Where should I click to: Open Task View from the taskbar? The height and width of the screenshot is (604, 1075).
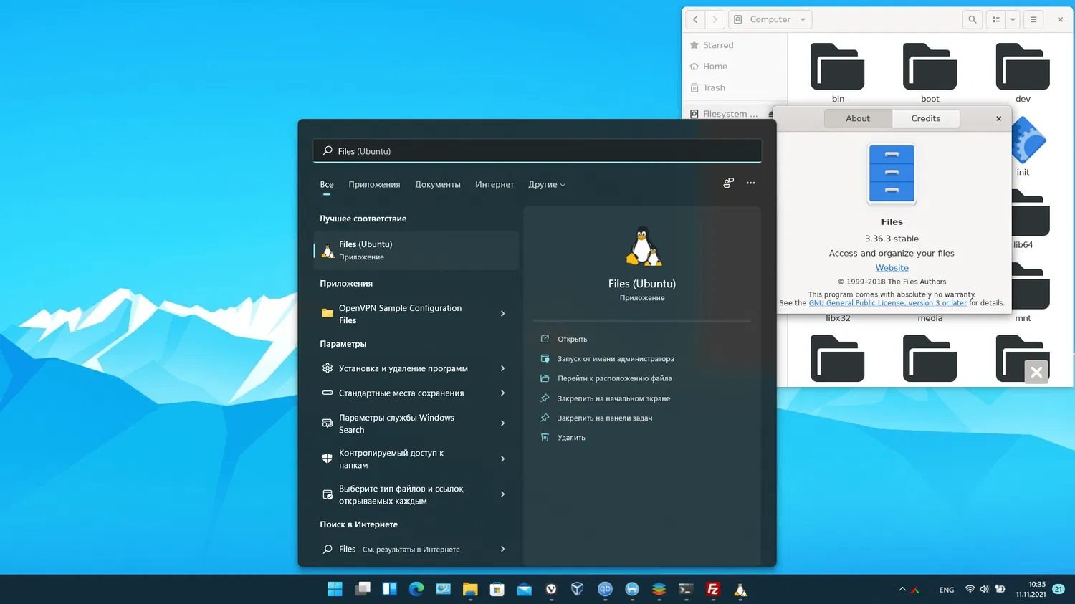[x=363, y=589]
